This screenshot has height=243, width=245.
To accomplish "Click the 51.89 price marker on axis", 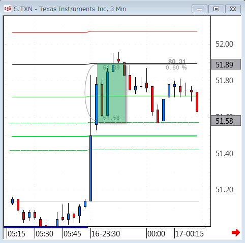I will 226,64.
